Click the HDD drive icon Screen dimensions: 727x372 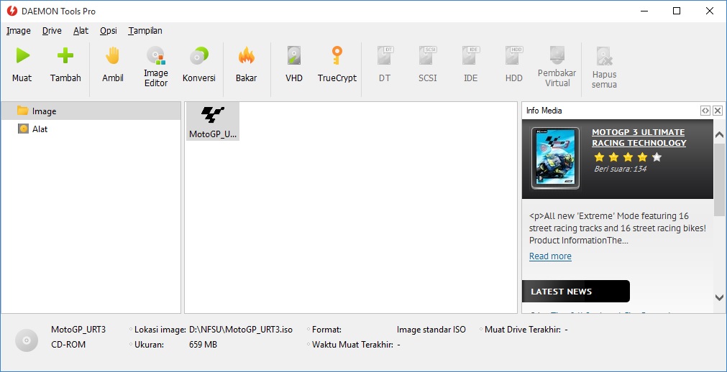[x=514, y=55]
